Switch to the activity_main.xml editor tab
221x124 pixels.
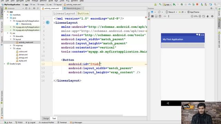tap(51, 8)
